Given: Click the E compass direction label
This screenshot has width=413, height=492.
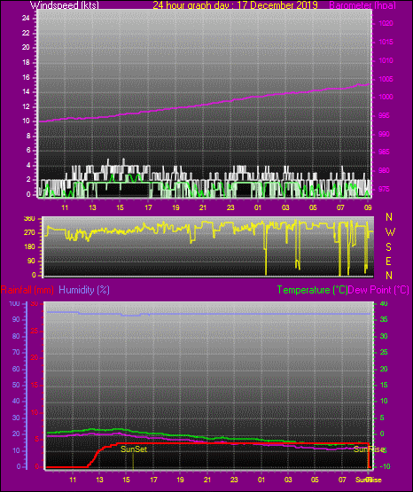Looking at the screenshot, I should pyautogui.click(x=388, y=262).
